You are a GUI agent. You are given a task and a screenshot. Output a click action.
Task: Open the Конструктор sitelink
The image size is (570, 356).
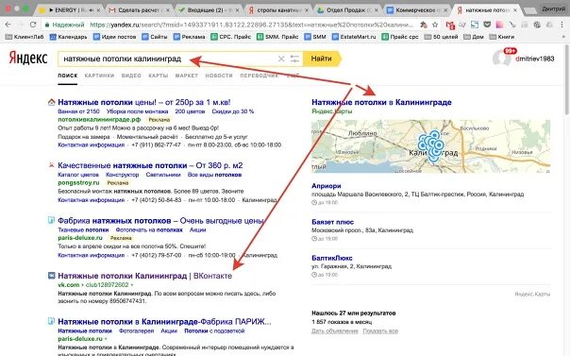click(122, 175)
